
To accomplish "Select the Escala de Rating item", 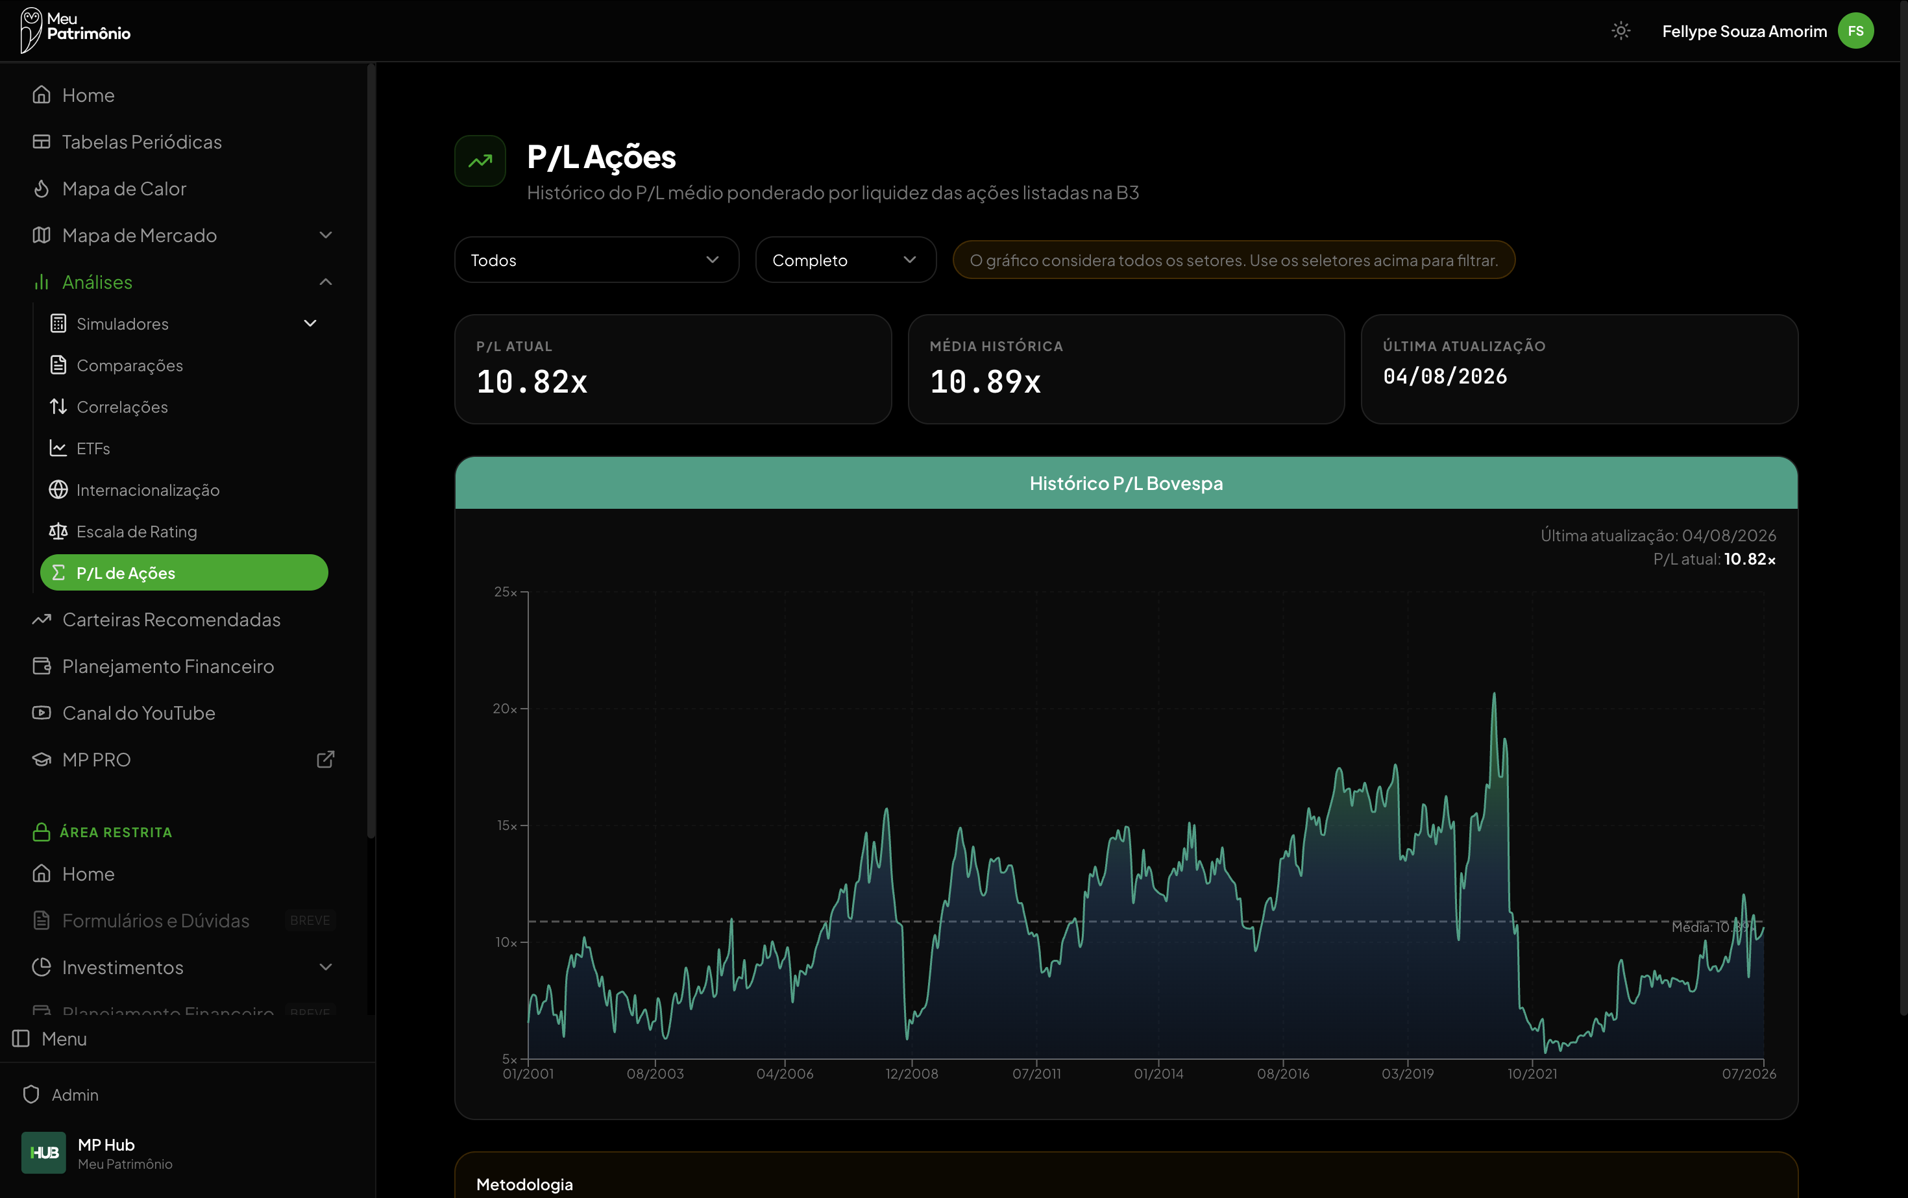I will (x=184, y=532).
